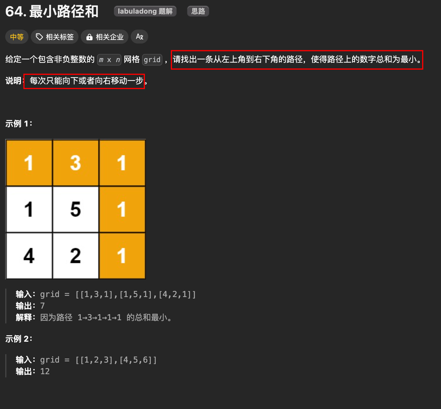Viewport: 441px width, 409px height.
Task: Click the translate language icon
Action: pyautogui.click(x=139, y=37)
